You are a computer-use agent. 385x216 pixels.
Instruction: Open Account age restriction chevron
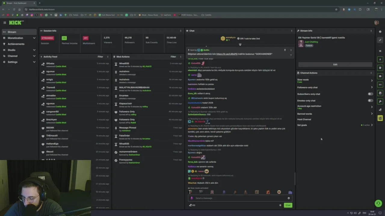pyautogui.click(x=372, y=107)
